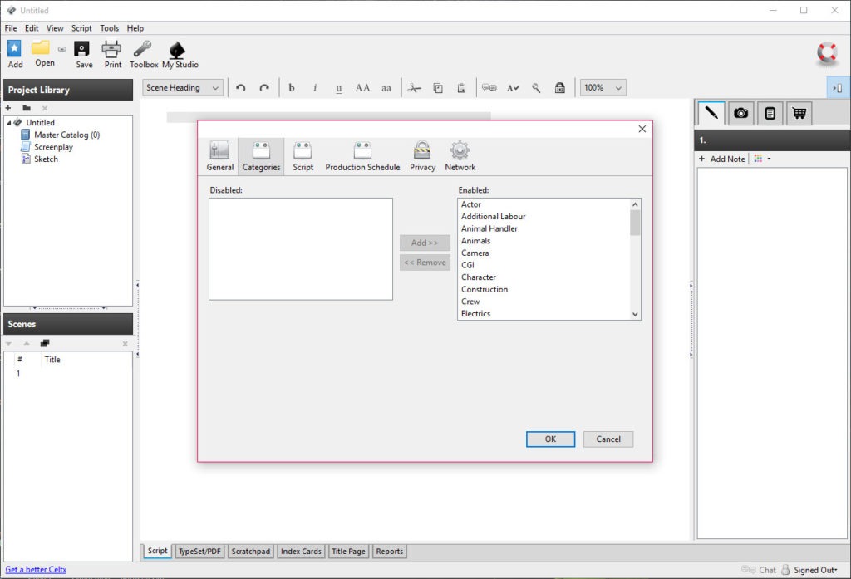Select Actor in the Enabled list
Viewport: 851px width, 579px height.
(544, 204)
